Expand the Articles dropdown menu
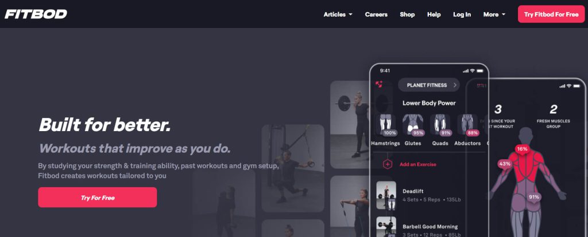This screenshot has height=237, width=588. (x=338, y=14)
